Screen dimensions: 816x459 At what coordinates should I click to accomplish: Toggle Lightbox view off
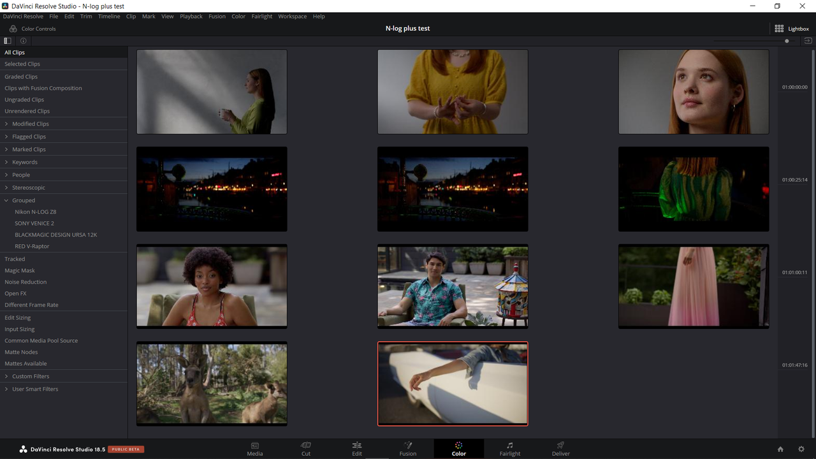[x=792, y=29]
